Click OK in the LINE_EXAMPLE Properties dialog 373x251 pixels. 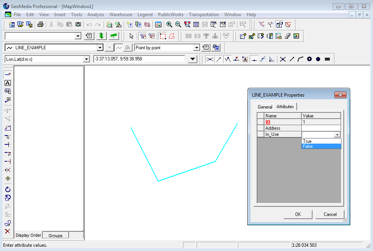(297, 214)
